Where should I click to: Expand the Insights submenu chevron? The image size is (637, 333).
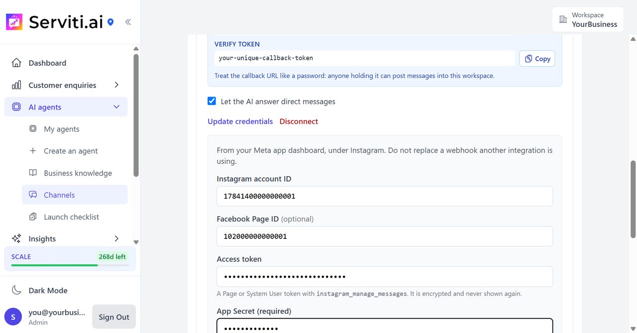tap(116, 238)
